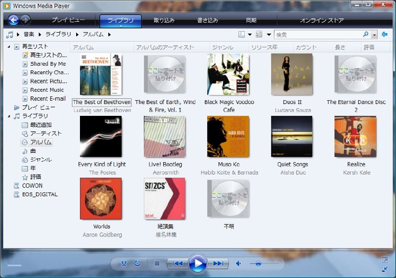Switch to compact mode icon

point(385,269)
